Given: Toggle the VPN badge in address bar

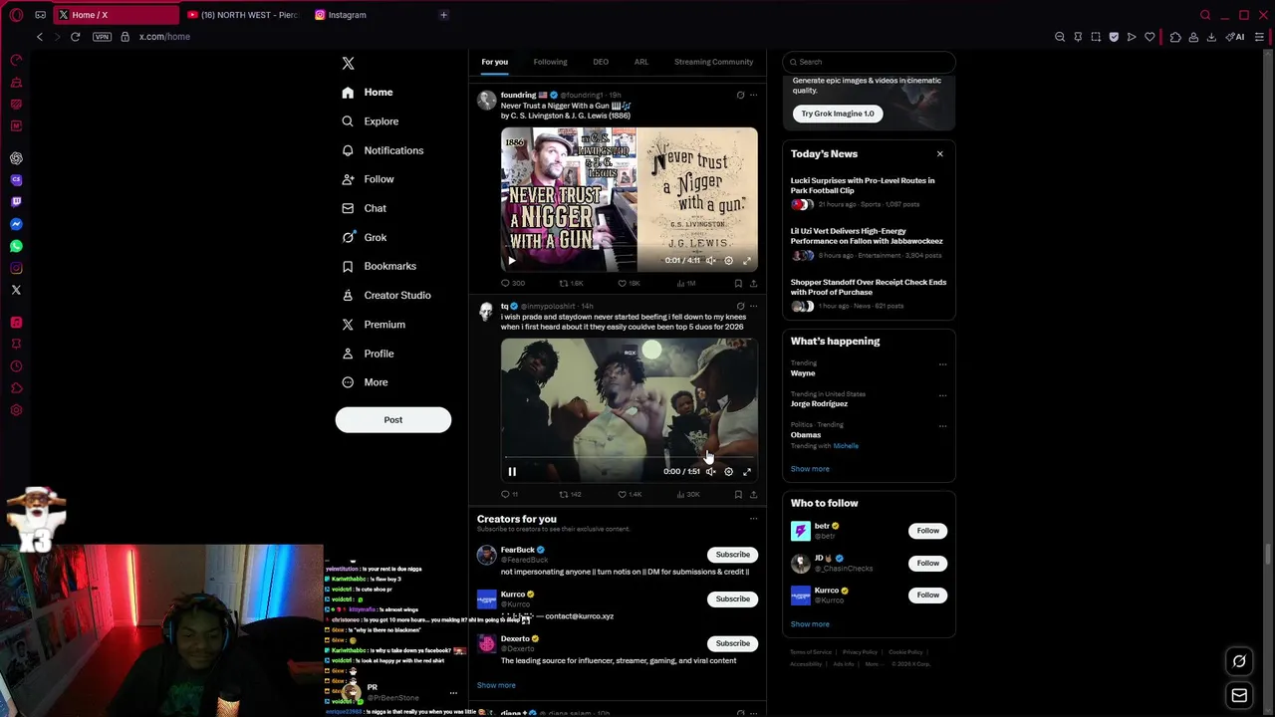Looking at the screenshot, I should pos(102,37).
